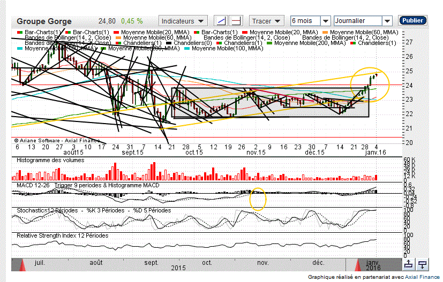Click the 0,45 % change value
Screen dimensions: 443x282
coord(132,21)
